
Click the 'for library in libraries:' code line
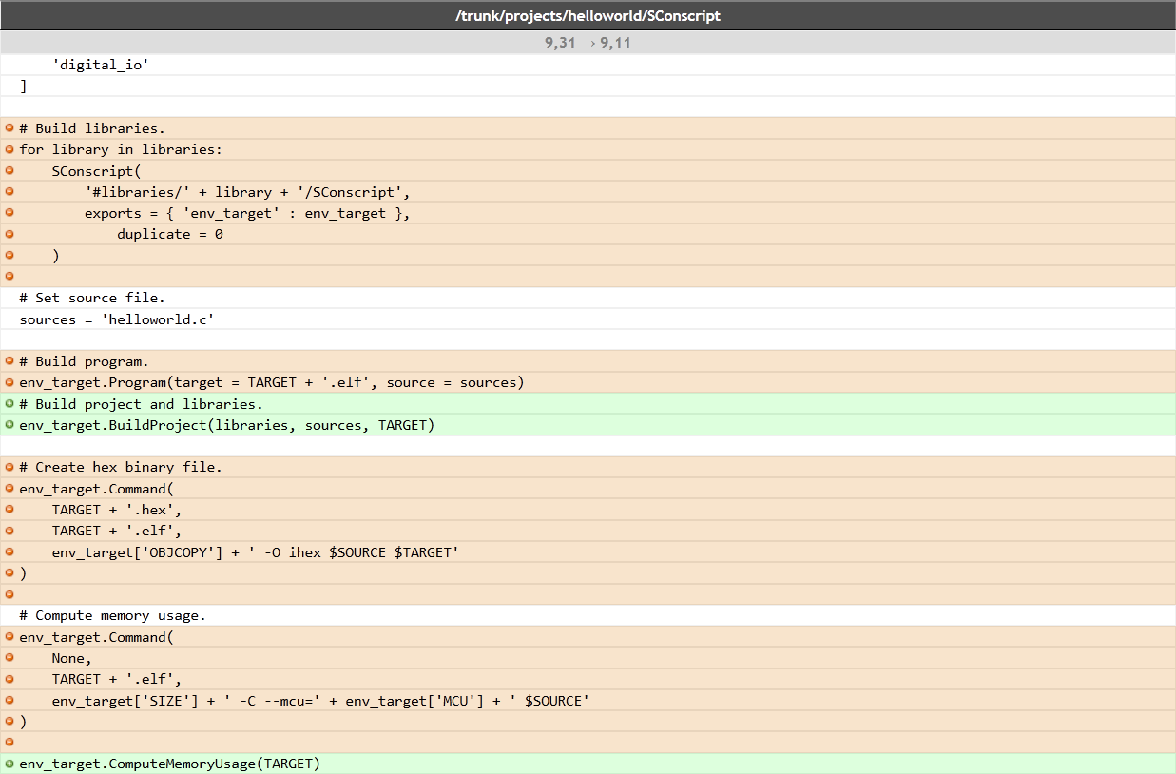(x=121, y=149)
